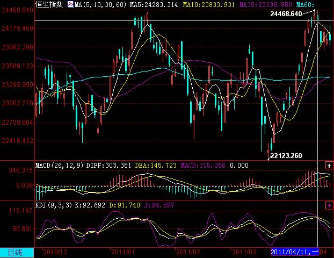Screen dimensions: 334x258
Task: Click the J:94.597 value
Action: point(159,205)
